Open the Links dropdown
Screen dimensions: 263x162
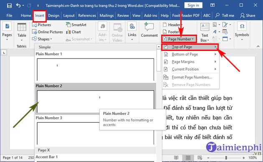pyautogui.click(x=132, y=32)
